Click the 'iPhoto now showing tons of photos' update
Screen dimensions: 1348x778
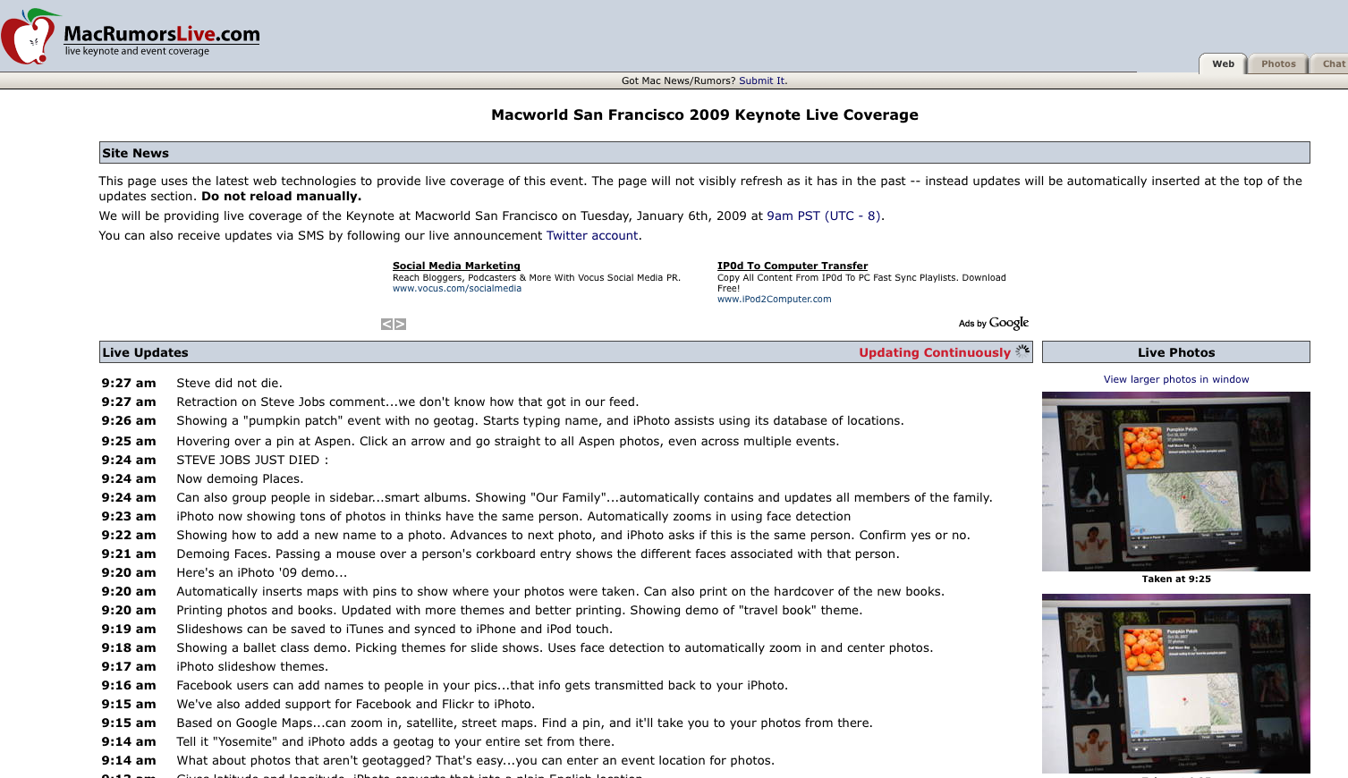(x=513, y=516)
